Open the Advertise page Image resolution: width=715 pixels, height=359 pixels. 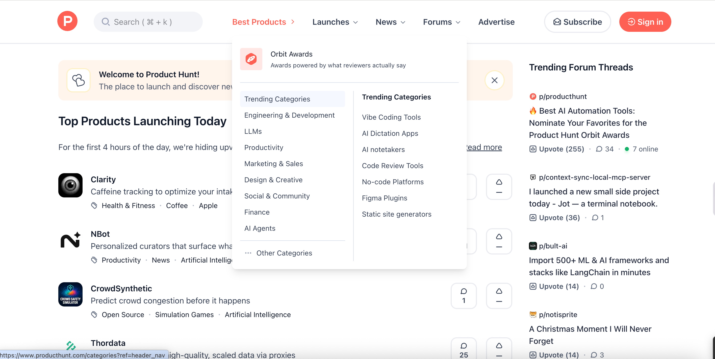tap(496, 22)
